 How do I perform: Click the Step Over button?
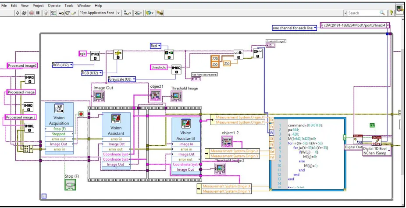point(68,13)
